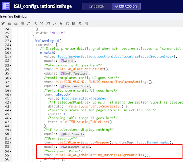Click the outdent lines toolbar icon
183x162 pixels.
(9, 23)
